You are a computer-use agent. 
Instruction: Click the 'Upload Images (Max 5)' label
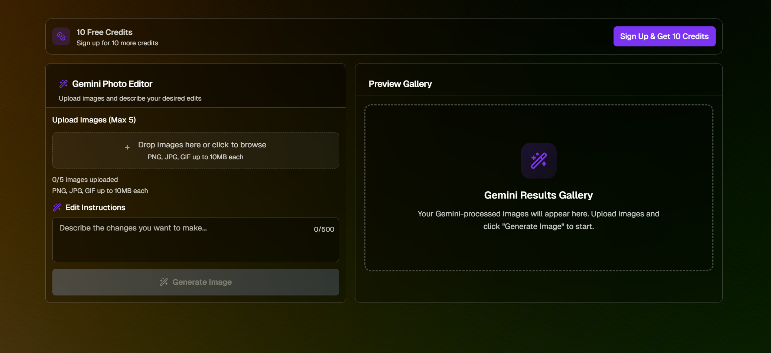pos(94,120)
